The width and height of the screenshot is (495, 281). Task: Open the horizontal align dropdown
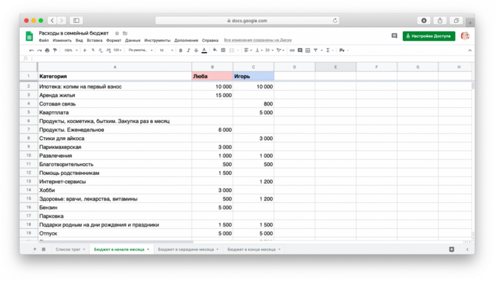[x=248, y=51]
